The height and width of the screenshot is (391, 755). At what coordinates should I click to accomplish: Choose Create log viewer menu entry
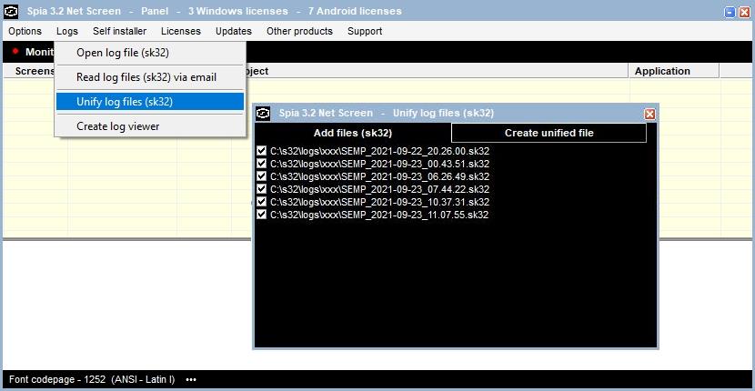tap(150, 126)
